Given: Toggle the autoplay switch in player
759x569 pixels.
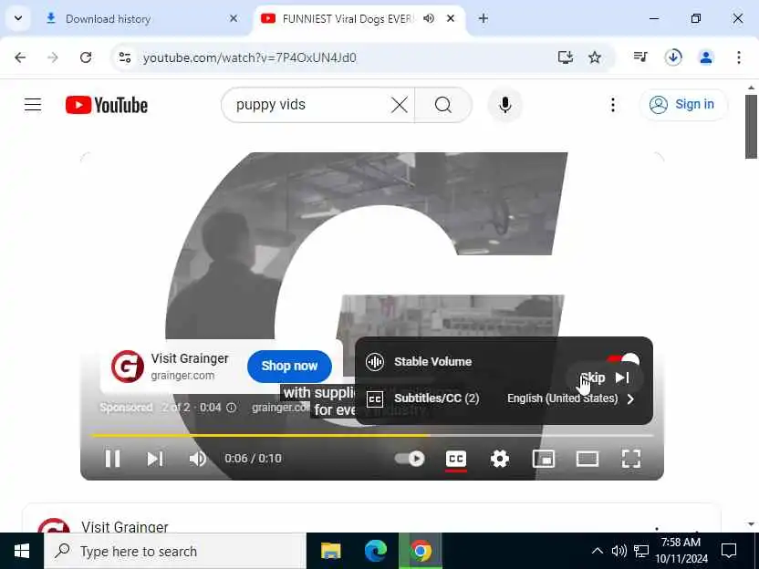Looking at the screenshot, I should tap(410, 458).
